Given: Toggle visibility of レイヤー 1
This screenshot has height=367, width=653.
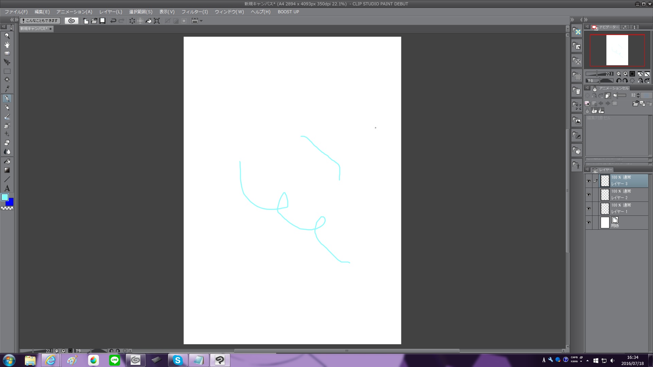Looking at the screenshot, I should tap(588, 209).
